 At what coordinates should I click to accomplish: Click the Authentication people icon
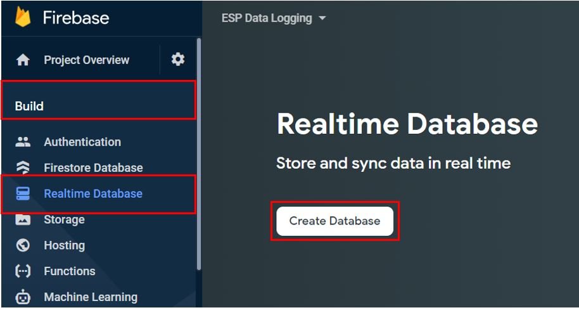[x=23, y=142]
